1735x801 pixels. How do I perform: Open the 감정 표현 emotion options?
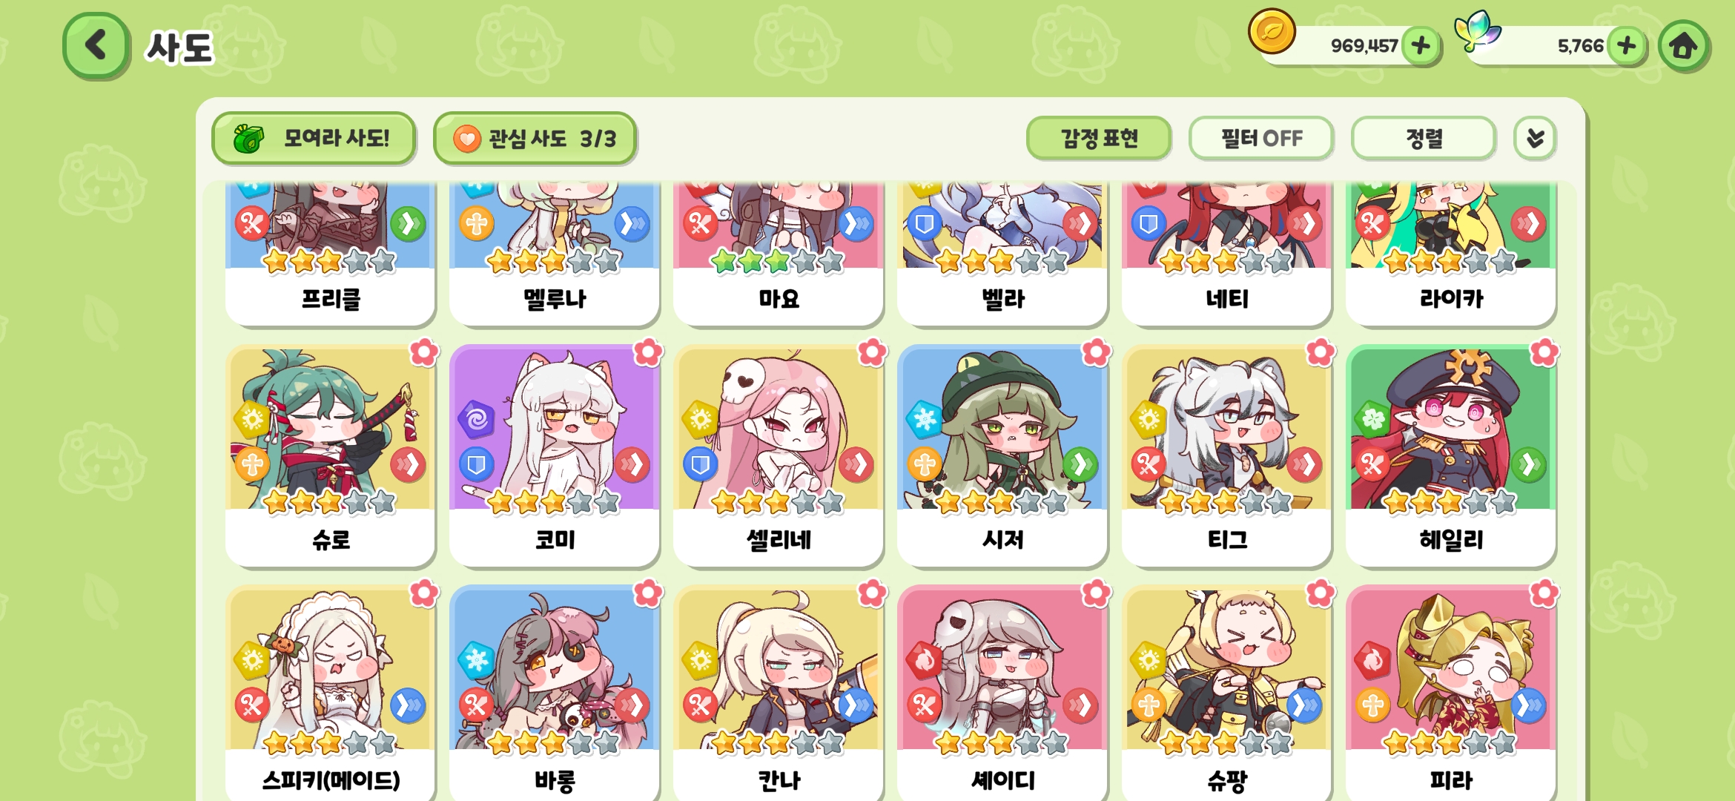pyautogui.click(x=1099, y=138)
